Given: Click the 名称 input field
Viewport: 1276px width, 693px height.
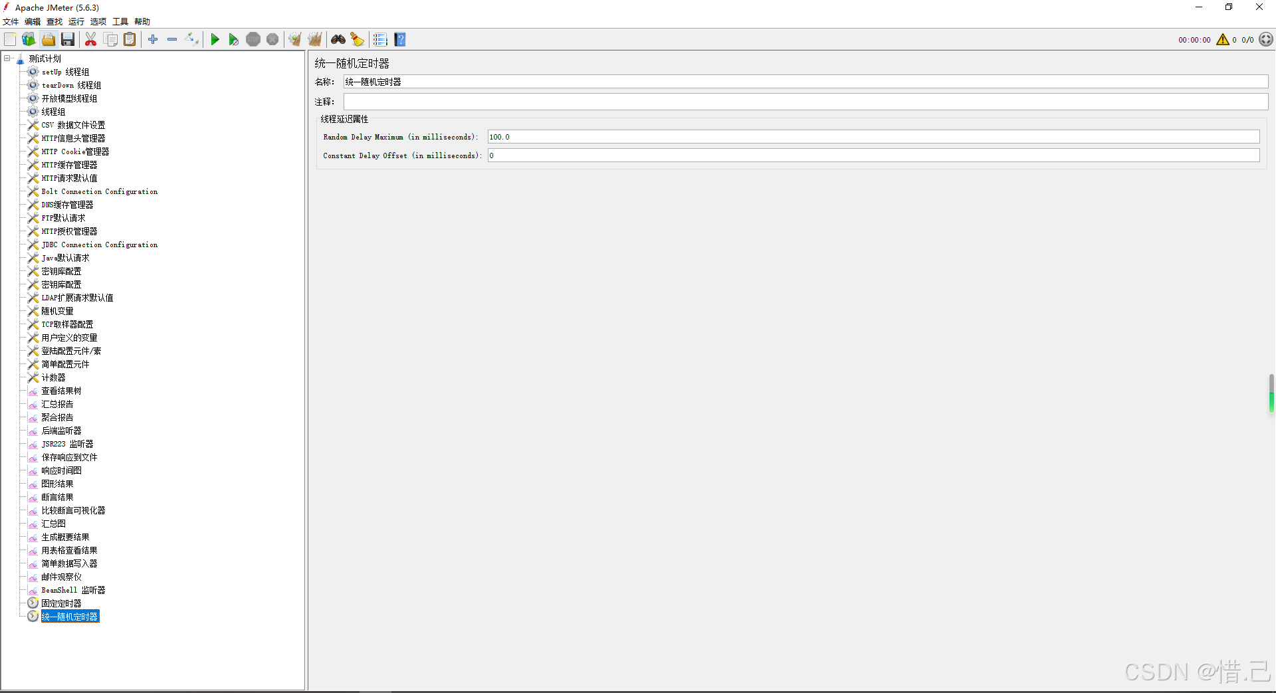Looking at the screenshot, I should (805, 82).
